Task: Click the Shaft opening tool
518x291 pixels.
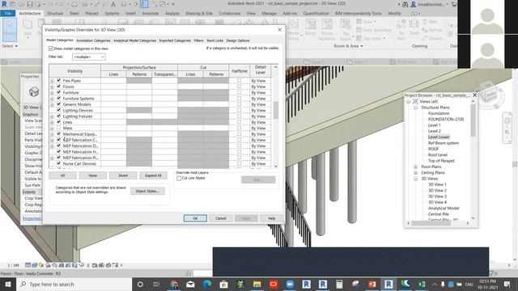Action: [414, 27]
